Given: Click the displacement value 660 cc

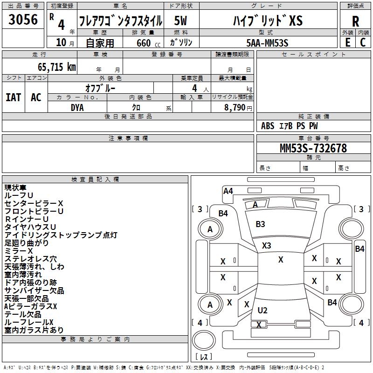Looking at the screenshot, I should pyautogui.click(x=148, y=43).
